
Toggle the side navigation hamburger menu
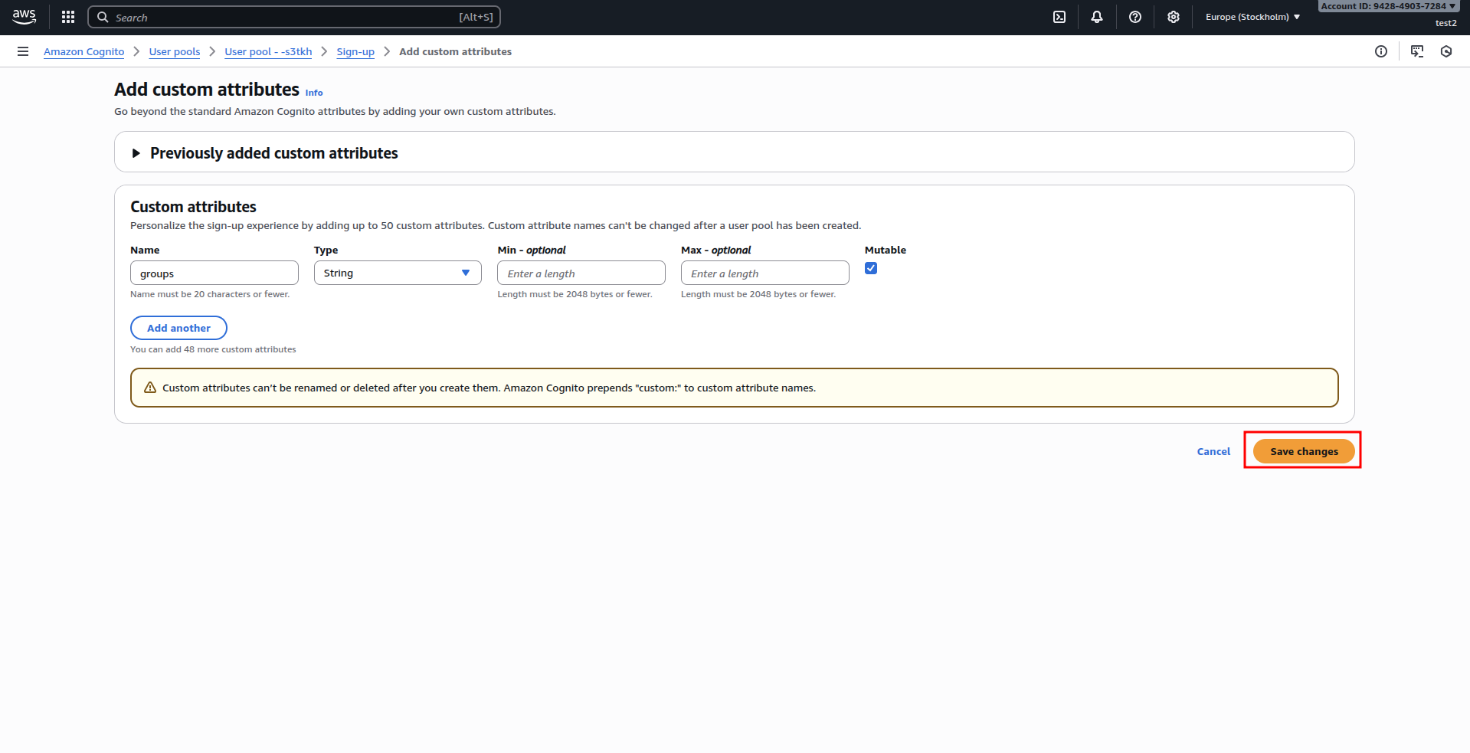23,51
